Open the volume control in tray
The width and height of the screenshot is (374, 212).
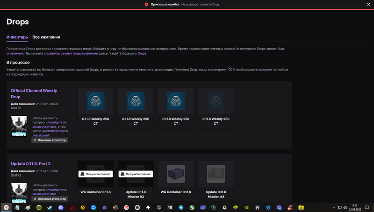[345, 207]
